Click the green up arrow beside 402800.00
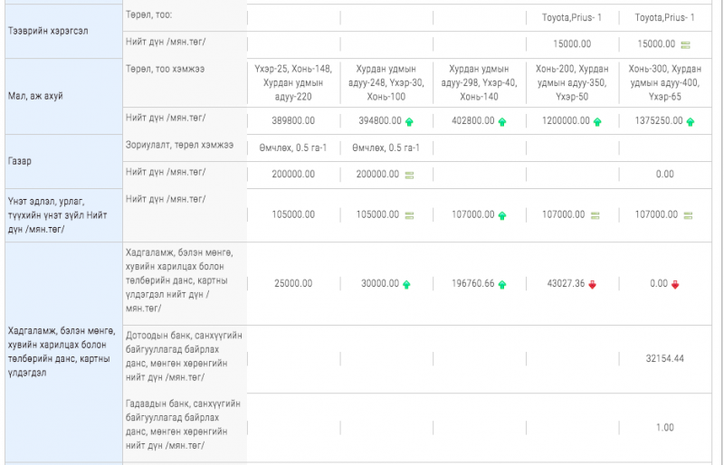Image resolution: width=724 pixels, height=465 pixels. [502, 121]
